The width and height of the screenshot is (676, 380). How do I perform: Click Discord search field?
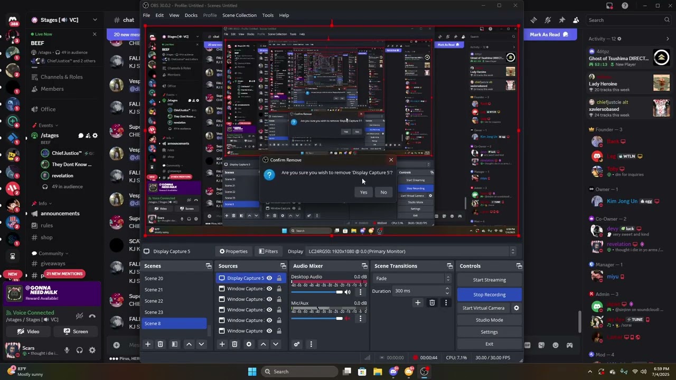tap(630, 20)
